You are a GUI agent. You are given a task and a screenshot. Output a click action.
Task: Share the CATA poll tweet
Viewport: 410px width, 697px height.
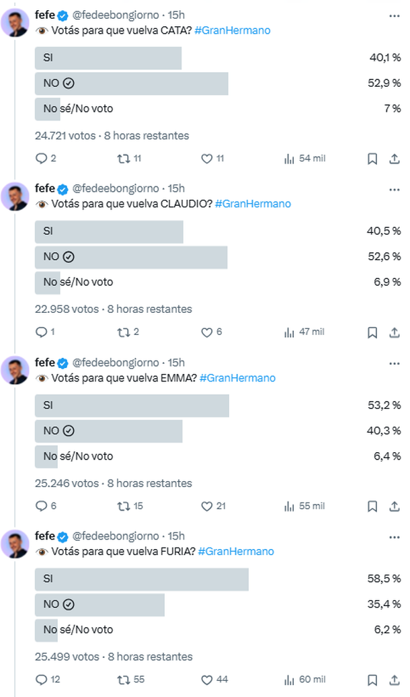click(x=395, y=159)
